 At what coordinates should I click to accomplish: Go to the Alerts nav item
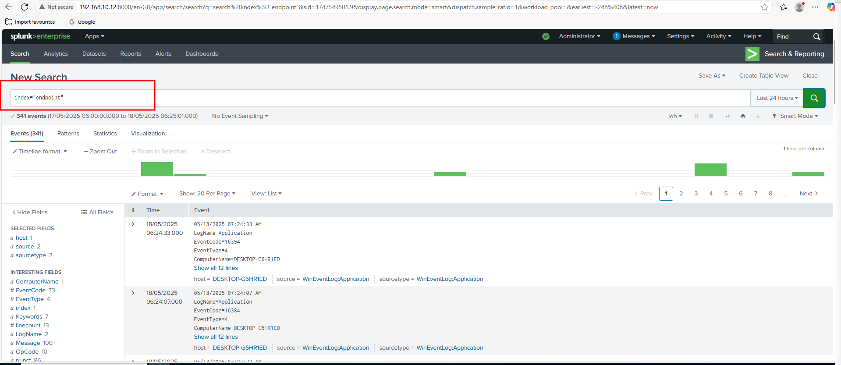[x=163, y=54]
